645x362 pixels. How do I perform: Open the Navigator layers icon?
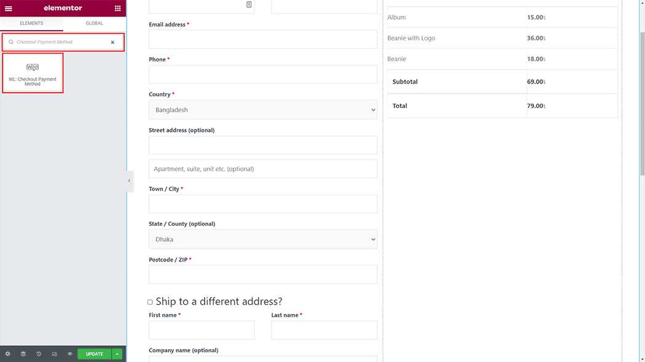click(23, 354)
